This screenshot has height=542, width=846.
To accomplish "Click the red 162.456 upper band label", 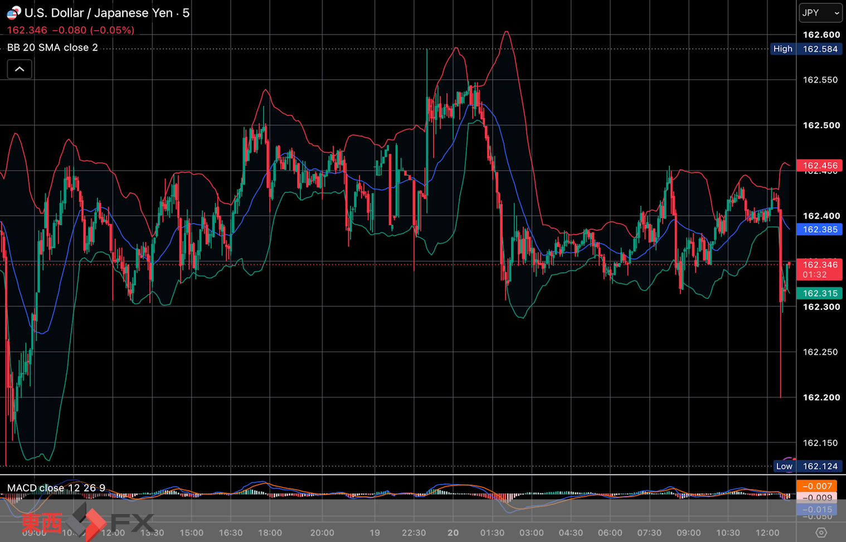I will tap(820, 166).
